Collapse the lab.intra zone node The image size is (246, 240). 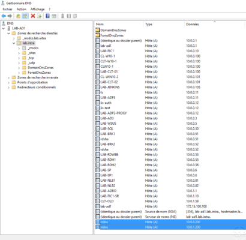[x=14, y=43]
